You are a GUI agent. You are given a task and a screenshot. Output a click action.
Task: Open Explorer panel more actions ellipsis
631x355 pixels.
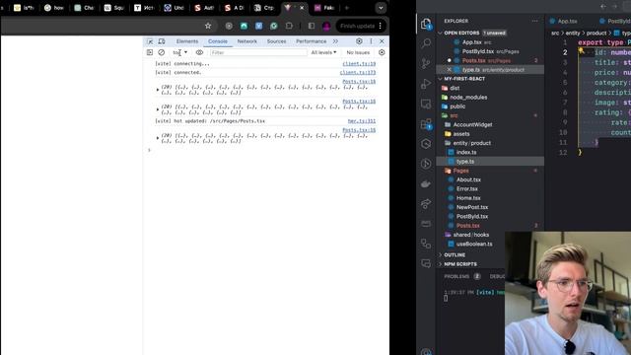click(534, 21)
